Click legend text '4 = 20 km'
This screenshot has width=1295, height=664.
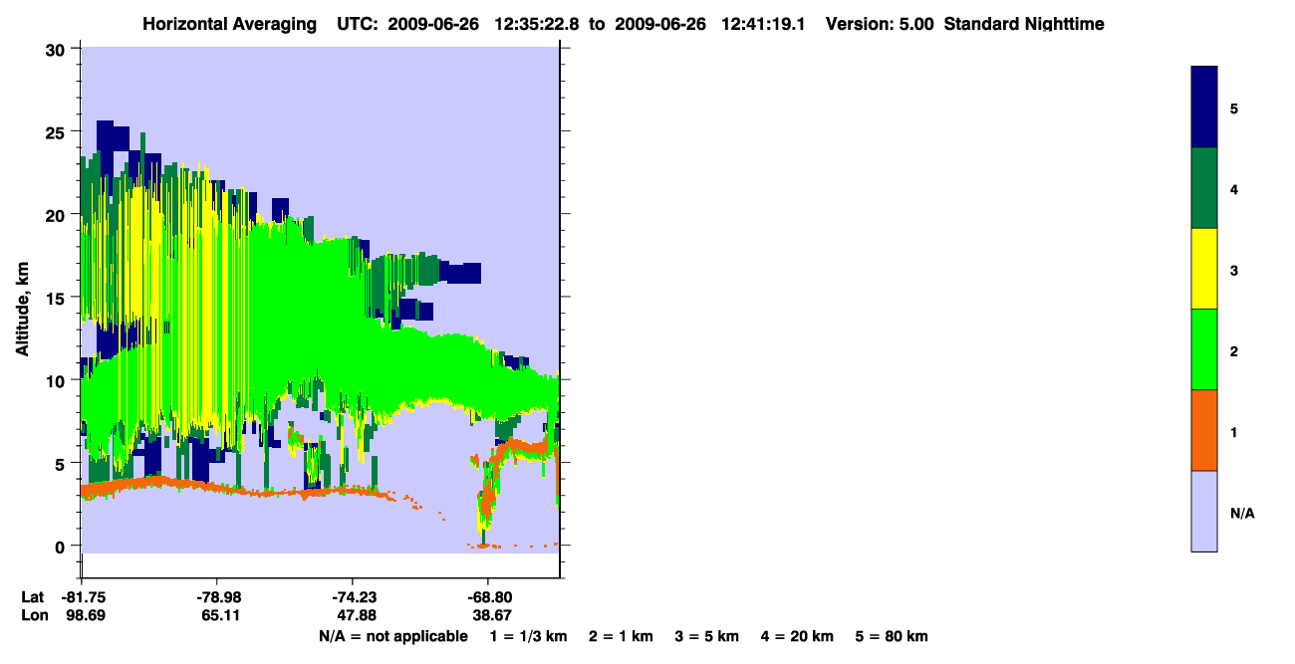(x=798, y=637)
